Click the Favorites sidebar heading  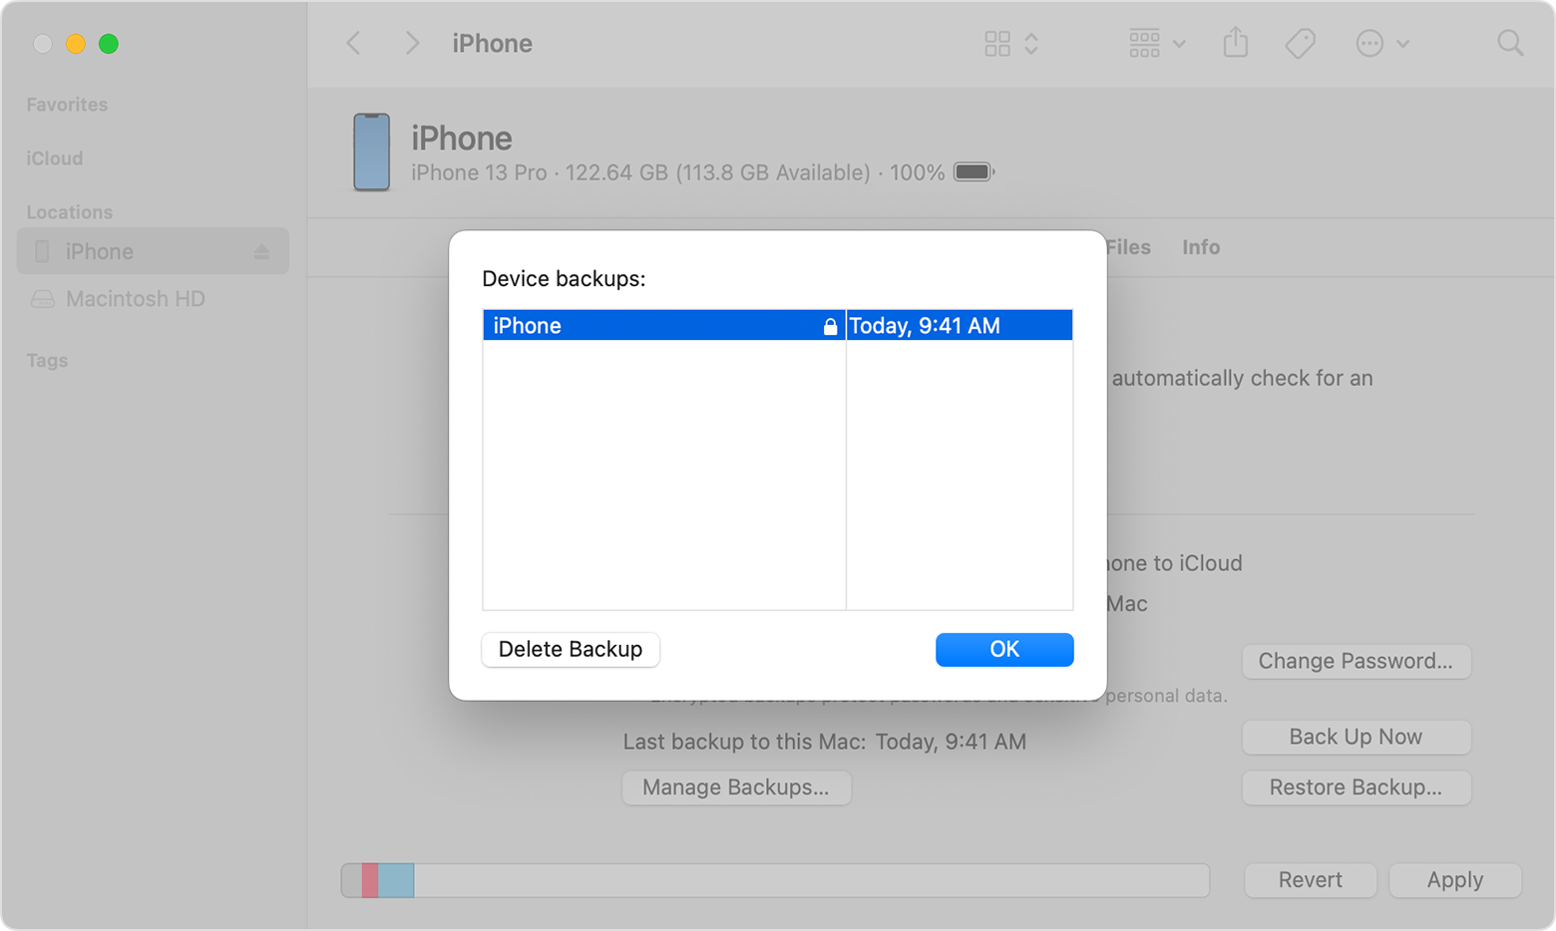67,105
